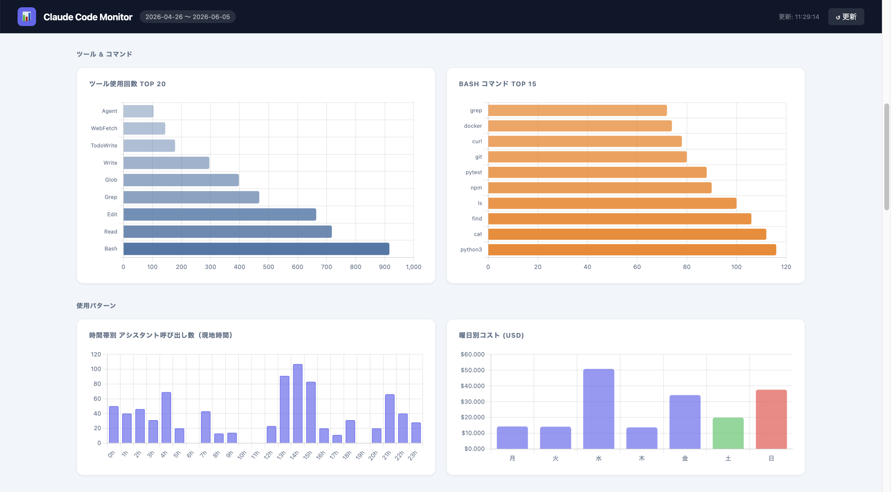Select the 14h bar in hourly chart
Screen dimensions: 891x492
click(x=298, y=404)
